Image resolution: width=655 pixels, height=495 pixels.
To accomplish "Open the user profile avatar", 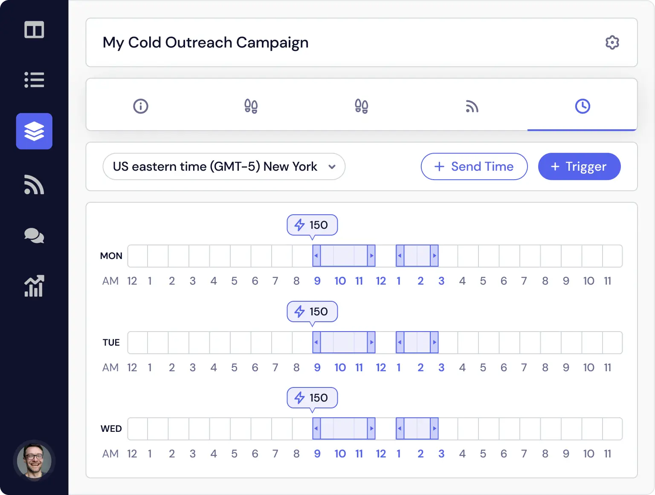I will (34, 461).
